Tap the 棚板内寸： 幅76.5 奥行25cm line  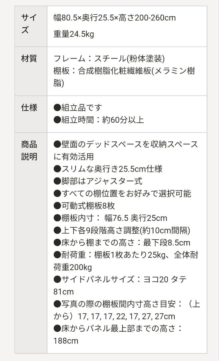point(110,218)
